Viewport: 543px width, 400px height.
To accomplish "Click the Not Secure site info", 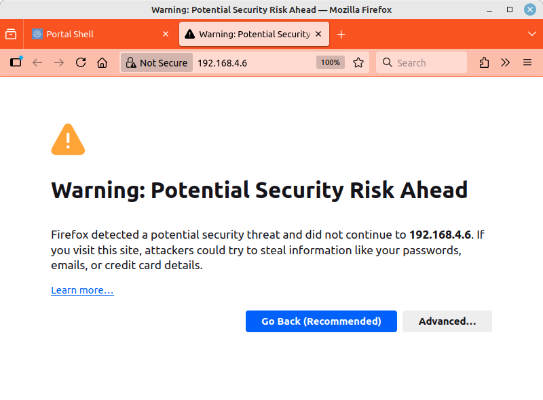I will click(156, 62).
